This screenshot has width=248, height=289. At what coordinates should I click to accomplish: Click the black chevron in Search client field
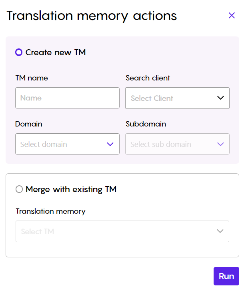click(220, 98)
